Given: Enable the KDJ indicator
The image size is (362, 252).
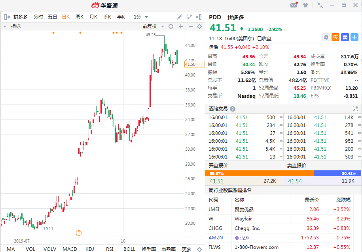Looking at the screenshot, I should pos(90,249).
